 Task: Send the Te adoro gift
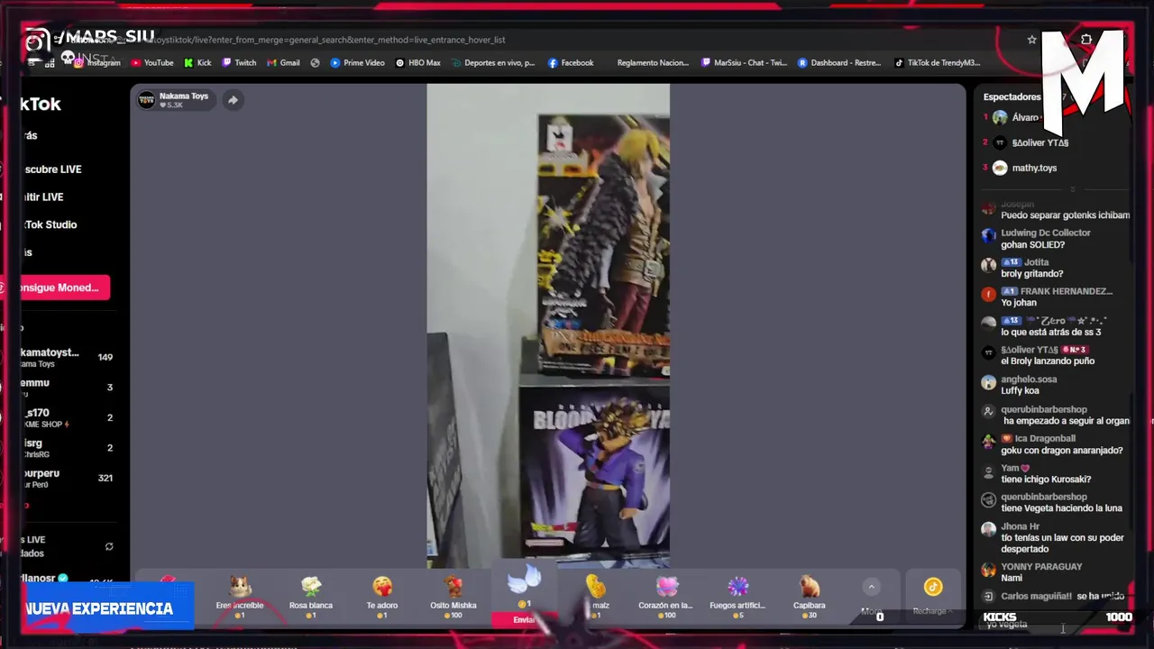point(382,597)
